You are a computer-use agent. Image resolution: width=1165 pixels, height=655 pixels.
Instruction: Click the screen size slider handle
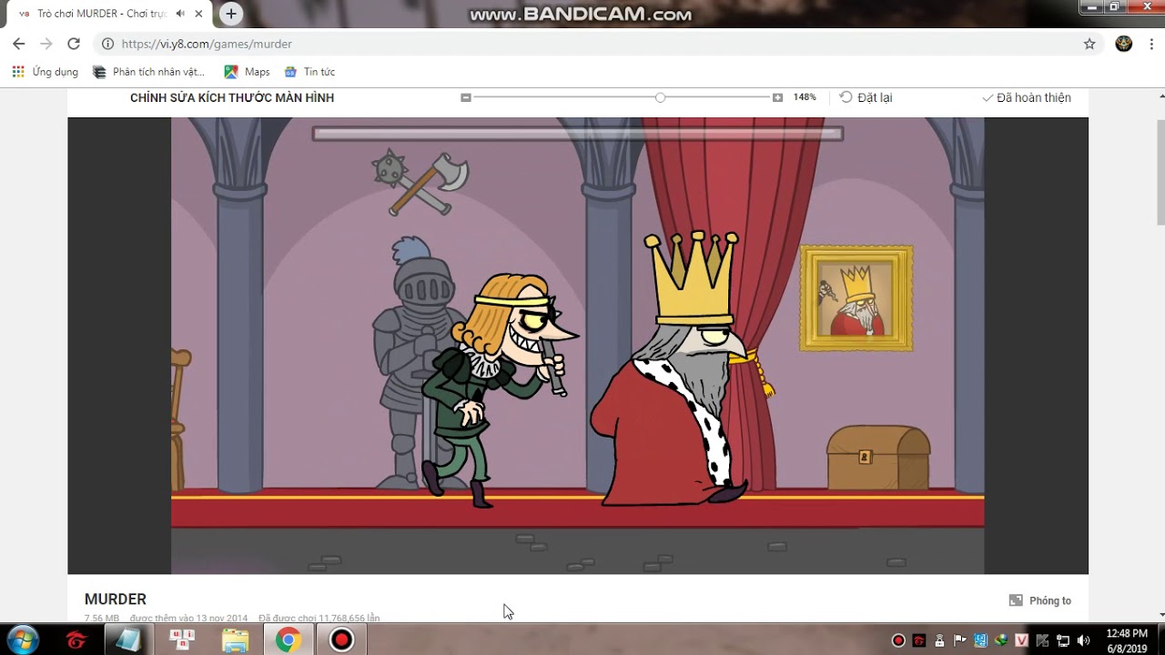(x=660, y=97)
